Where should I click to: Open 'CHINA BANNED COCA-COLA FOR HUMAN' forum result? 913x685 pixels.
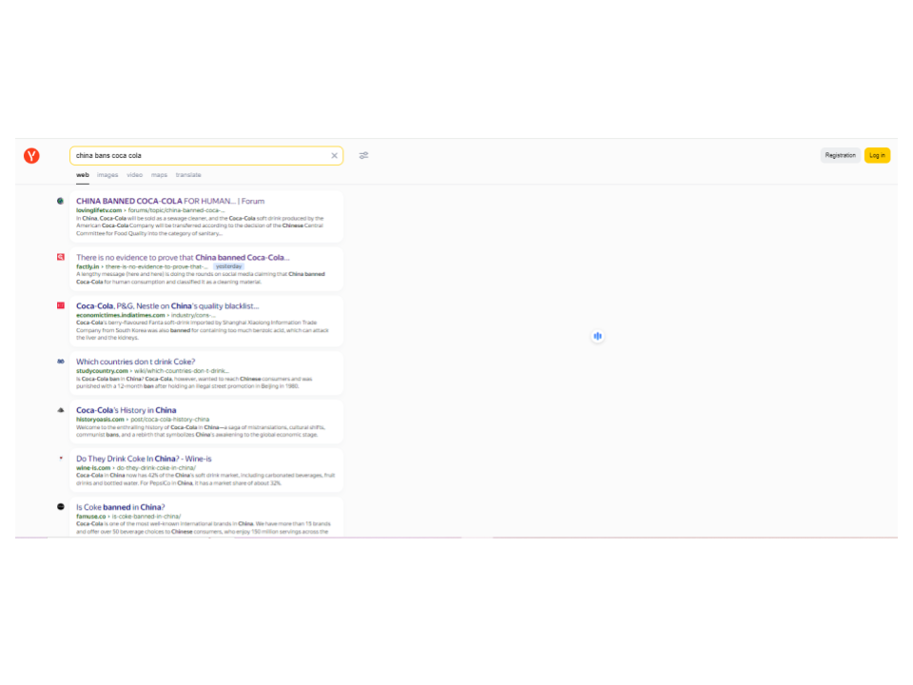170,202
